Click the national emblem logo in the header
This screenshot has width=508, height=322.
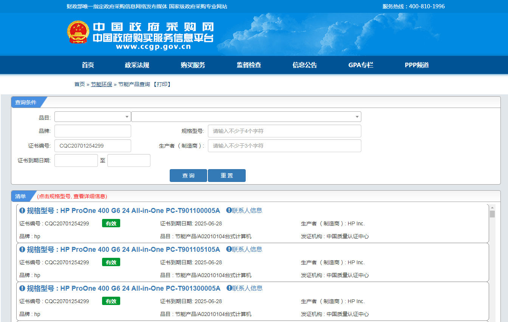pyautogui.click(x=78, y=32)
